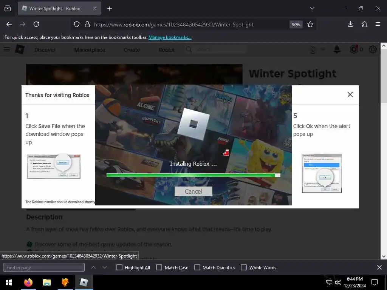Enable the Whole Words checkbox
The image size is (387, 290).
point(244,268)
